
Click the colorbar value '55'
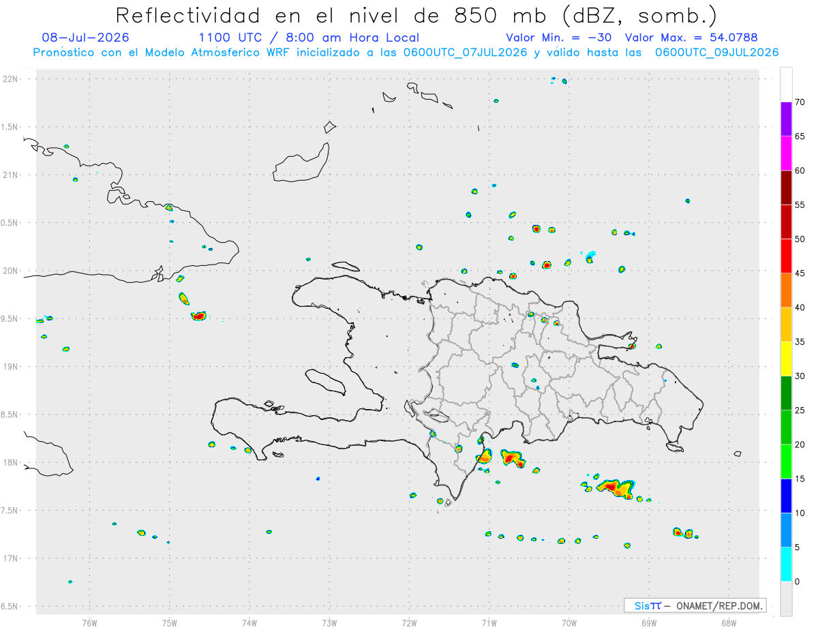pos(800,205)
